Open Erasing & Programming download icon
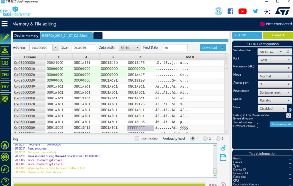This screenshot has width=293, height=186. (5, 50)
